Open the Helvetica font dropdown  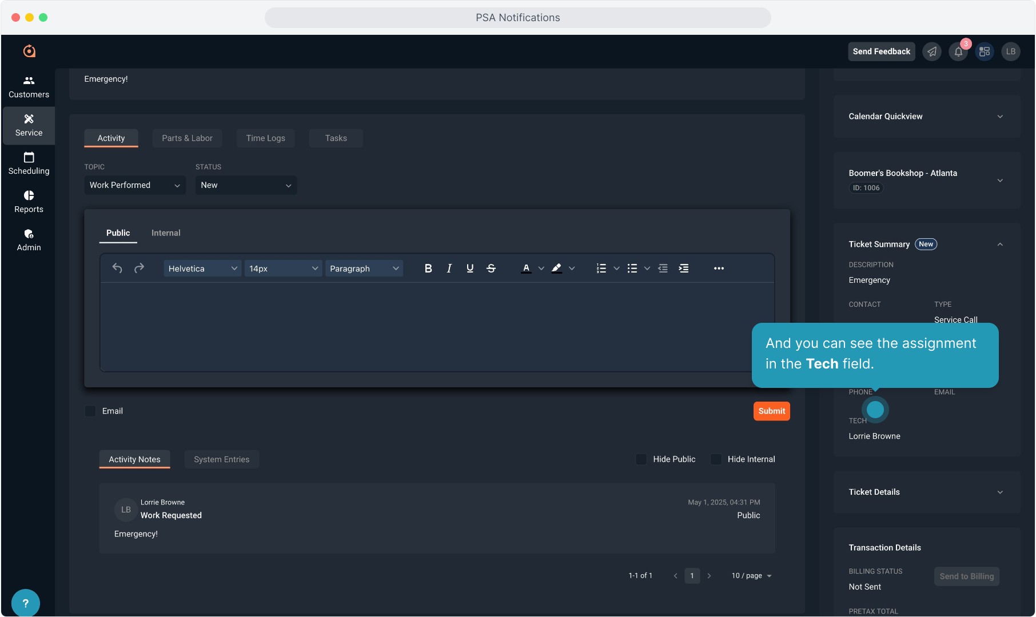(202, 269)
